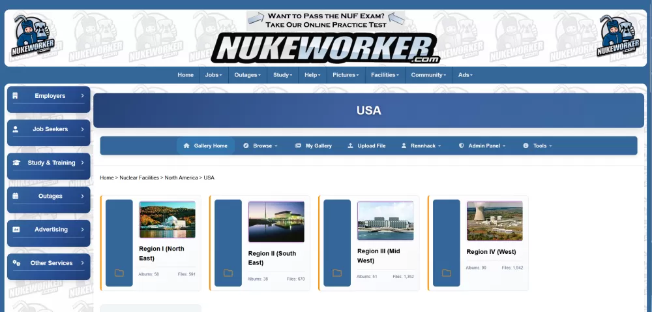Click the images icon beside My Gallery

coord(298,146)
